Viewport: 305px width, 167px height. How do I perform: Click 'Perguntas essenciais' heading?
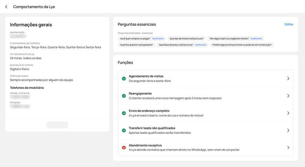click(x=137, y=24)
